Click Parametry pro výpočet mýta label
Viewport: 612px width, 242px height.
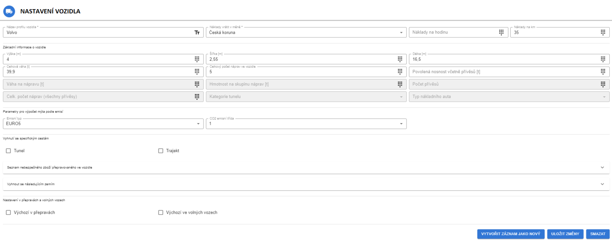(x=33, y=112)
